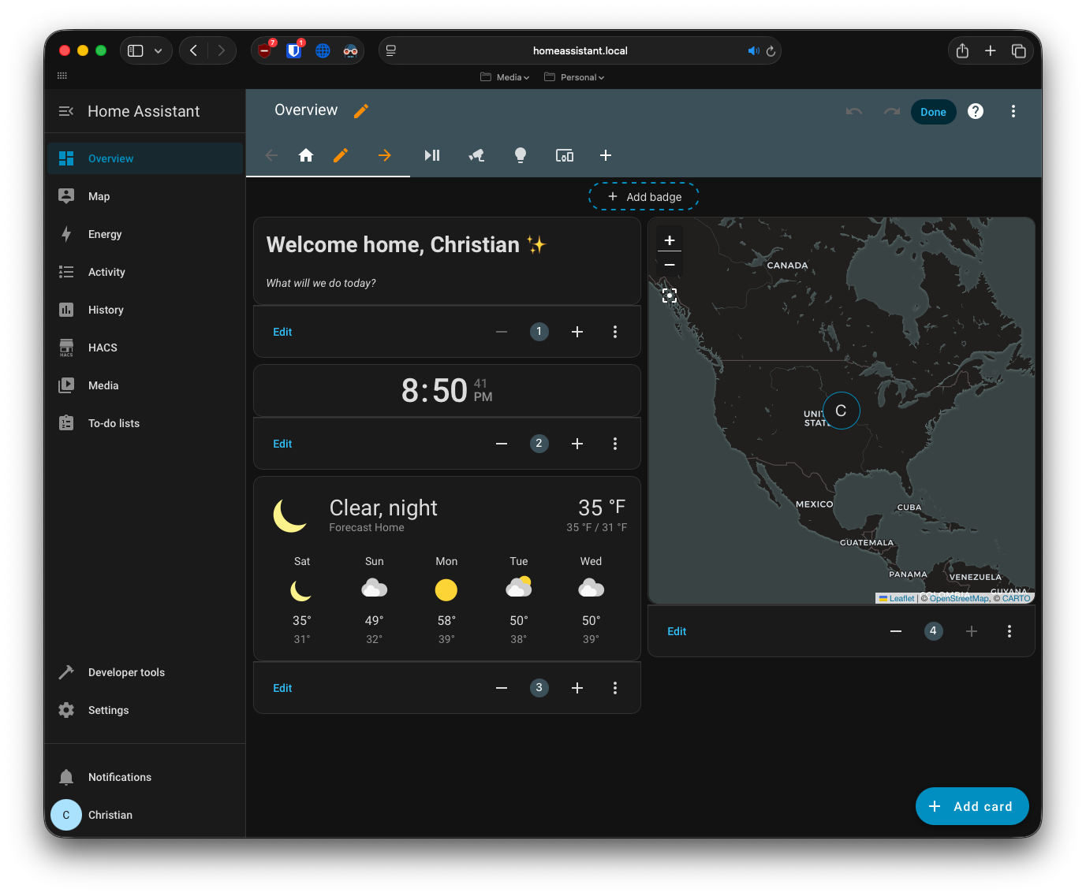Move the clock card down one position
The height and width of the screenshot is (896, 1086).
pos(577,444)
